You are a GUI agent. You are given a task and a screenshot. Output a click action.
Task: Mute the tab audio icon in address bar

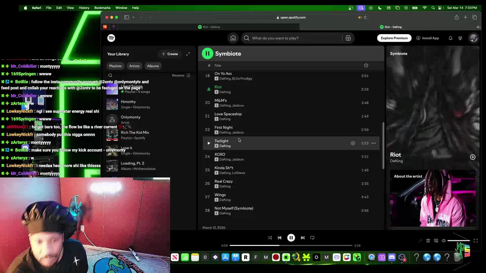[x=360, y=17]
